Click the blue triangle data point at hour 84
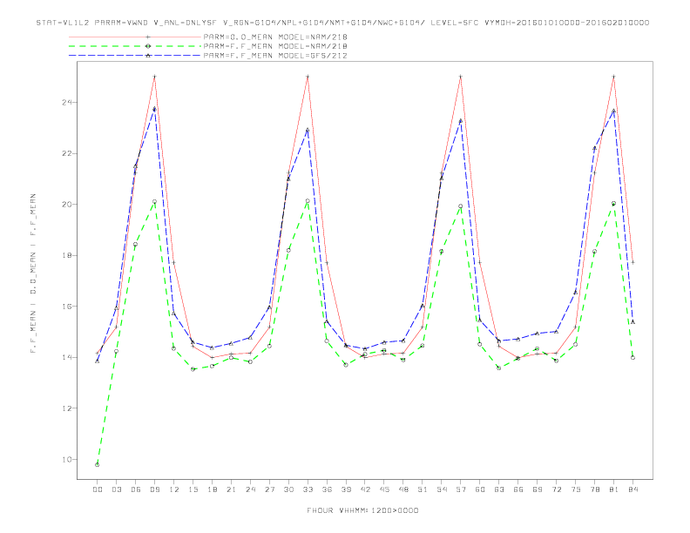Screen dimensions: 690x533 tap(632, 322)
